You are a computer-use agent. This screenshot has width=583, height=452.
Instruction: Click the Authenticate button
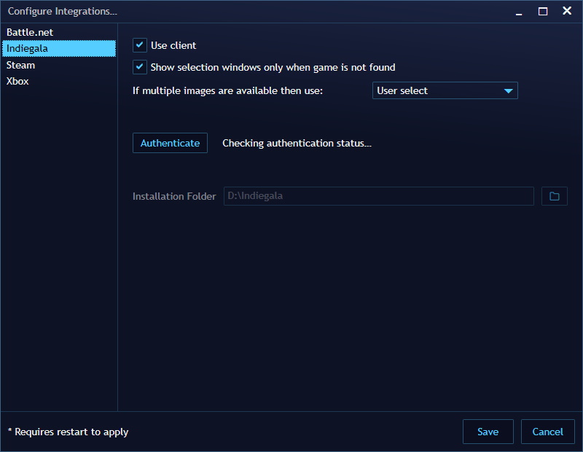tap(170, 143)
